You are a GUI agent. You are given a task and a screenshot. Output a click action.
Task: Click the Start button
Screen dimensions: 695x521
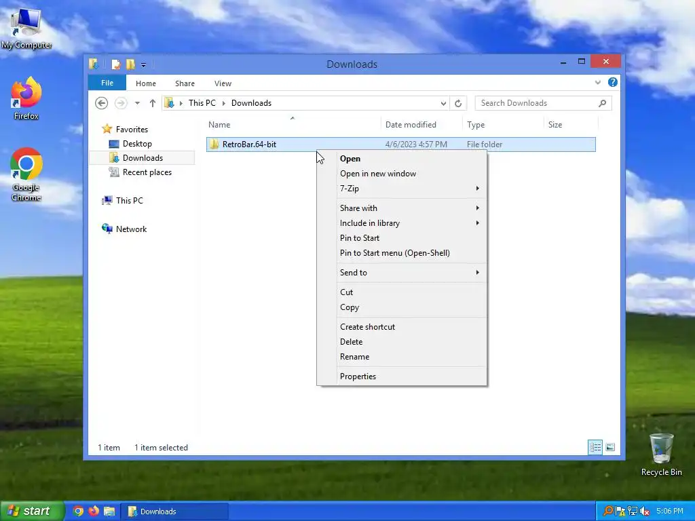pyautogui.click(x=32, y=511)
